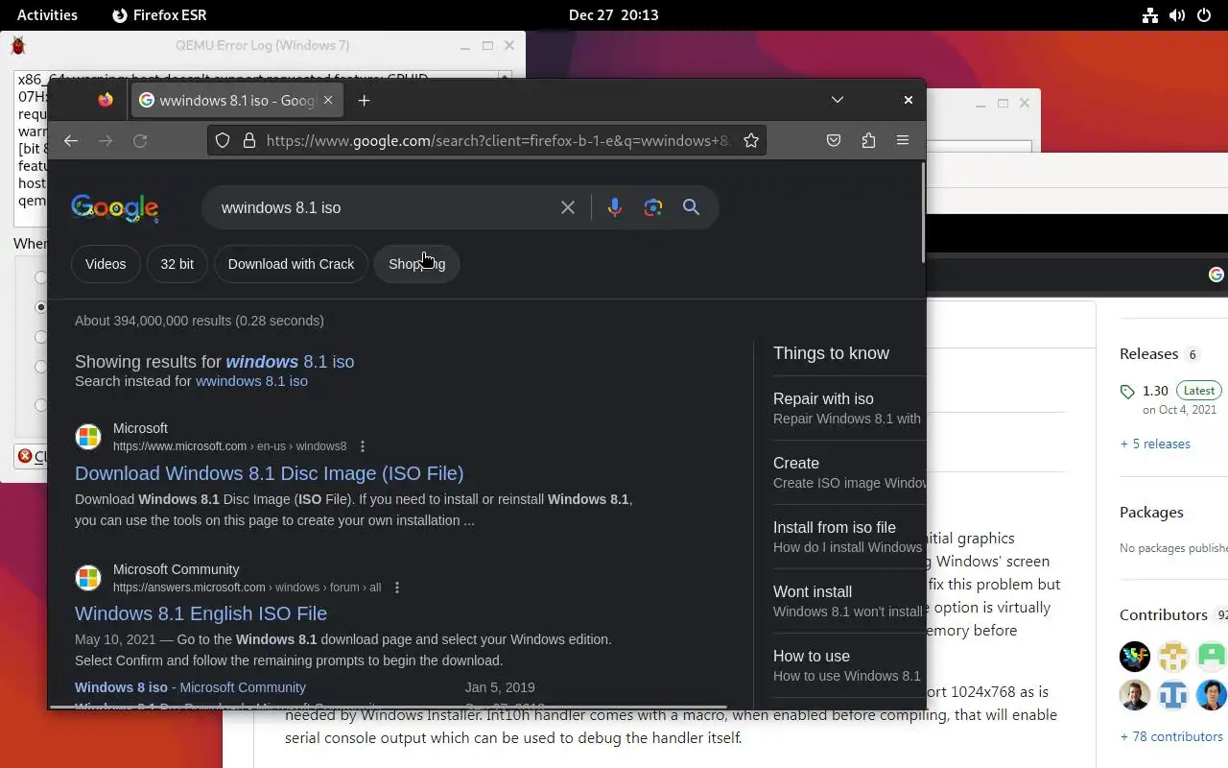Click the Firefox page vertical scrollbar

tap(923, 213)
